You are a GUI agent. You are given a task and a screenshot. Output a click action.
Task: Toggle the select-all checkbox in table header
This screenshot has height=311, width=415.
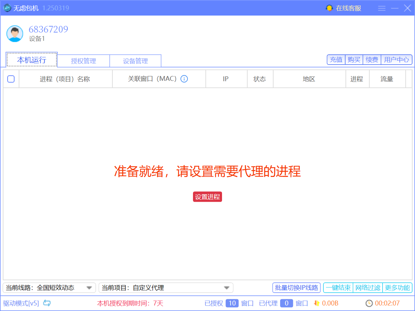[11, 79]
